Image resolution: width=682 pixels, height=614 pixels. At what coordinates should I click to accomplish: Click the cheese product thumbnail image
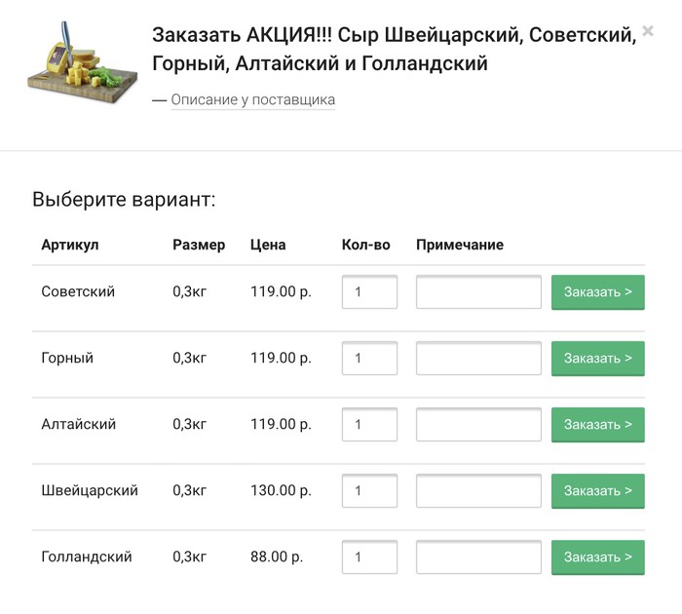click(x=78, y=63)
